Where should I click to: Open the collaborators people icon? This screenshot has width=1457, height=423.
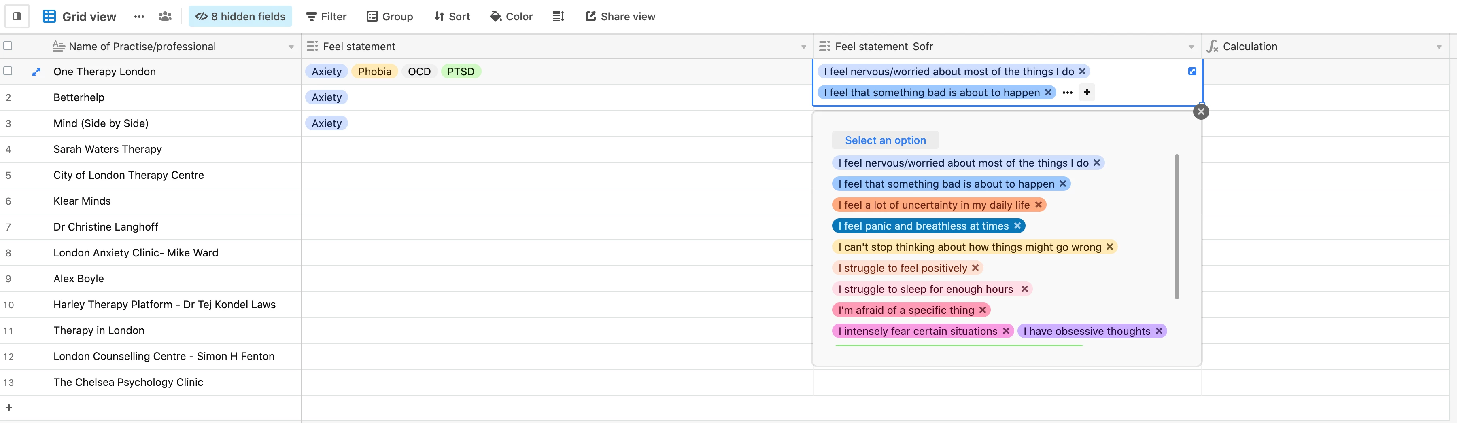(x=165, y=17)
